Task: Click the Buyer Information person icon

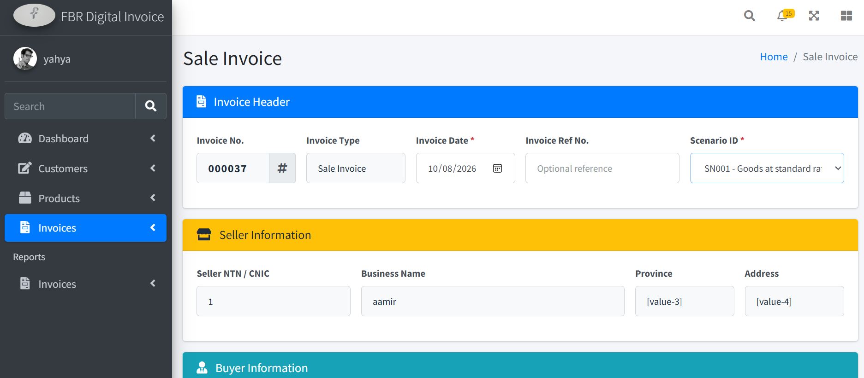Action: coord(202,367)
